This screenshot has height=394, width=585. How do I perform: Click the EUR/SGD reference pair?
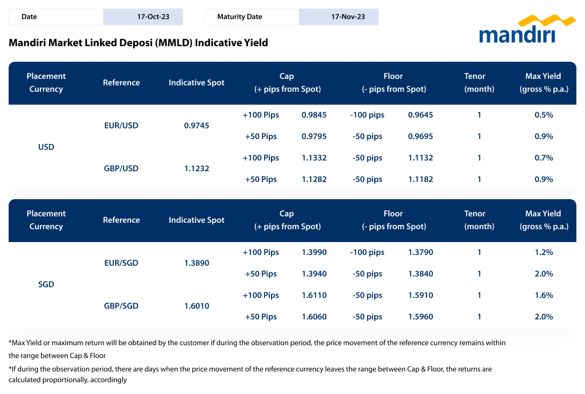(x=122, y=263)
